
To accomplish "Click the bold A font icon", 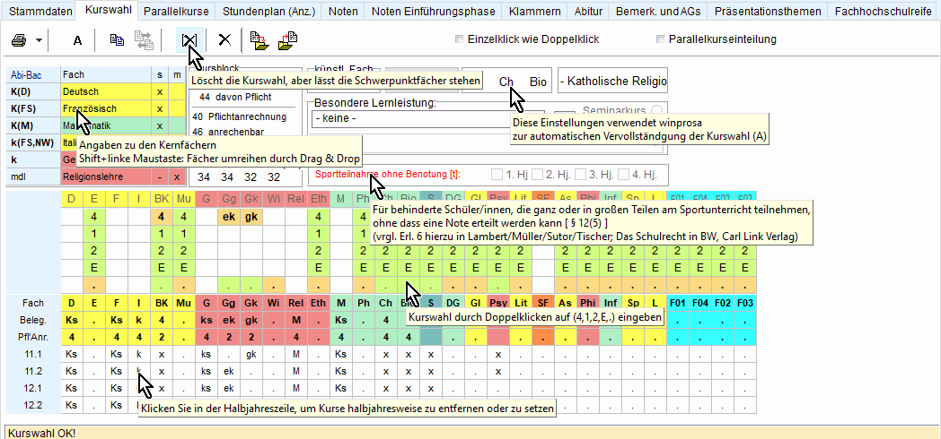I will (x=77, y=40).
